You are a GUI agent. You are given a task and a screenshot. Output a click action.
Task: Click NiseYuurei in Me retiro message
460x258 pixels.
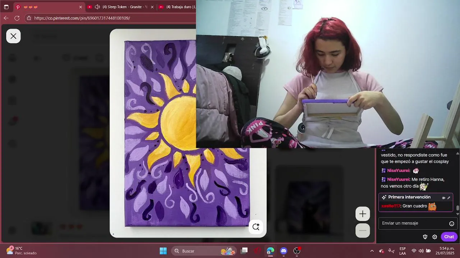coord(398,180)
